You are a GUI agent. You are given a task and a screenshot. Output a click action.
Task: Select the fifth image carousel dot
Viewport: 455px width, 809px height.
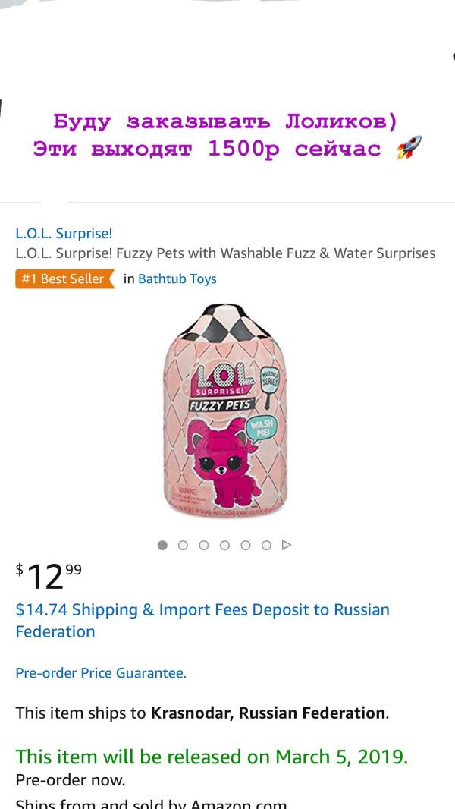(x=245, y=545)
